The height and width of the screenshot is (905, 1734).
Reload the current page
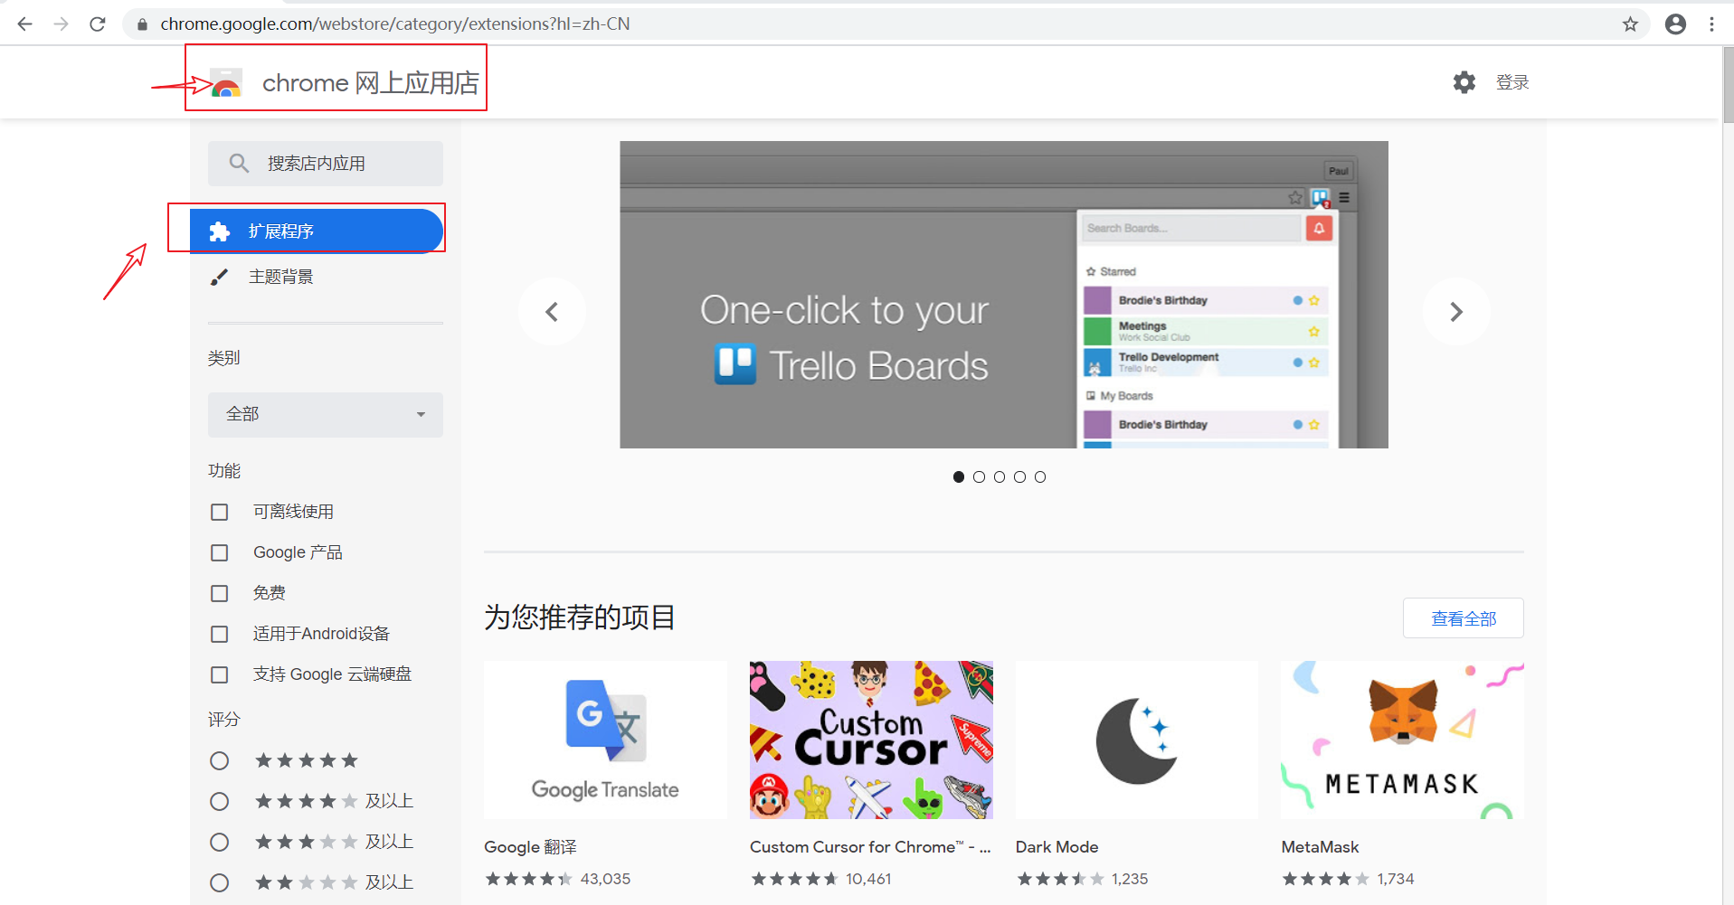[x=98, y=24]
